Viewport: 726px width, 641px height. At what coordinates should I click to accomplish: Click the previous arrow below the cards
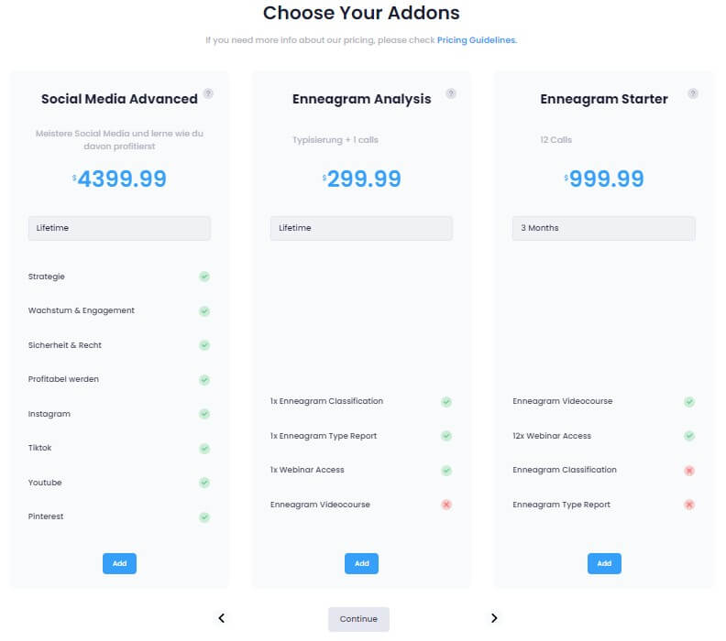[222, 618]
